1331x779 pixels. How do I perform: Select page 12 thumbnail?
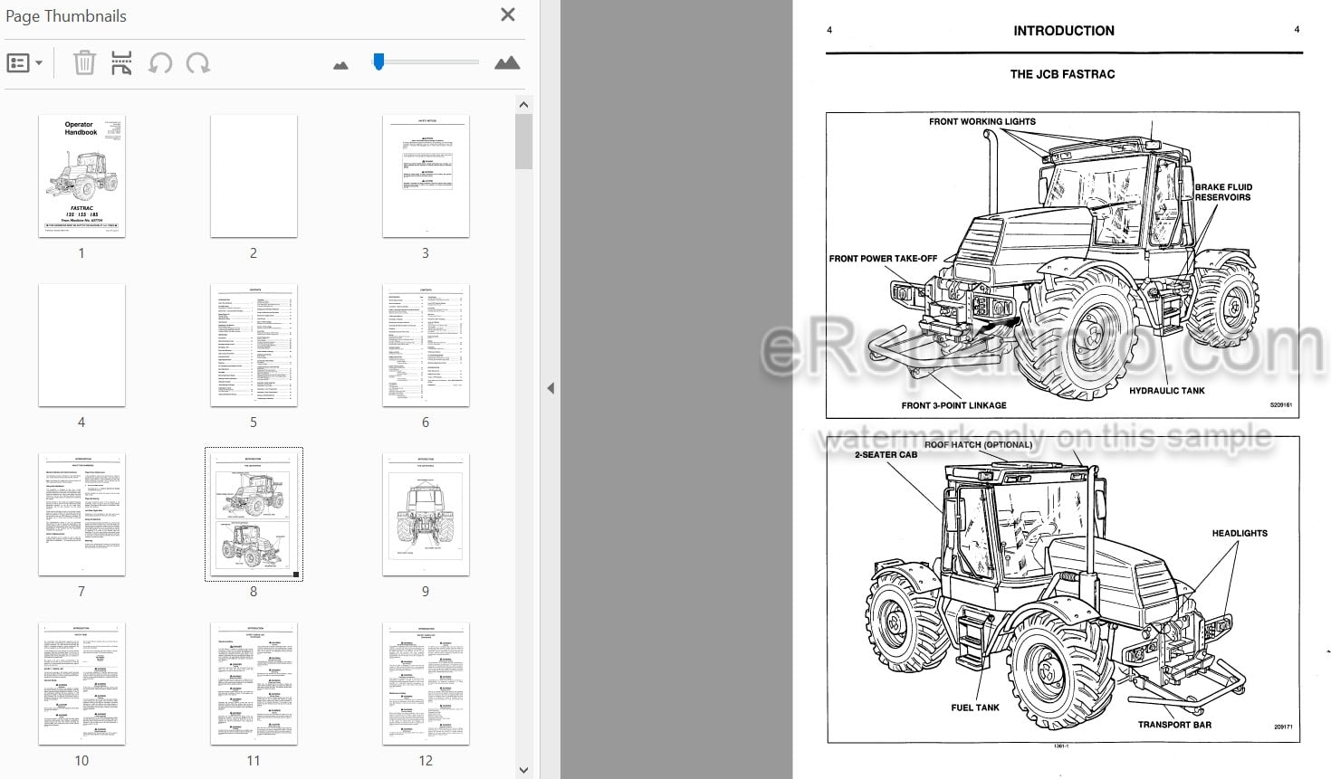click(x=426, y=683)
